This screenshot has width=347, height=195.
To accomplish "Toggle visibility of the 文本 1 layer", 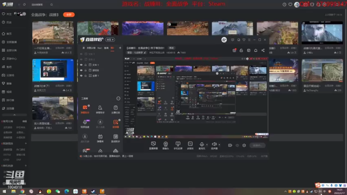I will [x=81, y=65].
